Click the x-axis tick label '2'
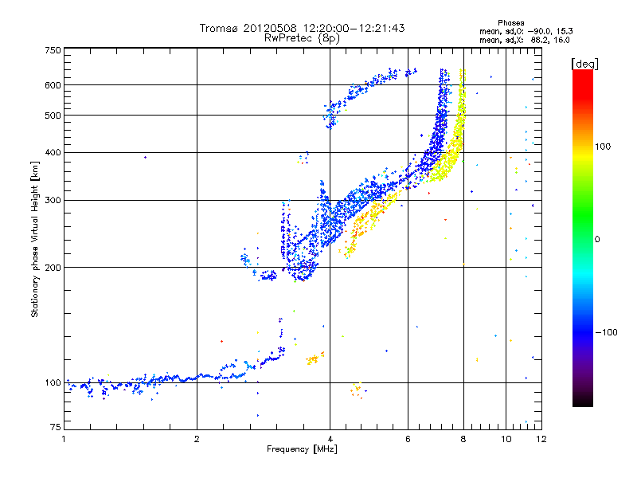This screenshot has height=478, width=637. (197, 439)
